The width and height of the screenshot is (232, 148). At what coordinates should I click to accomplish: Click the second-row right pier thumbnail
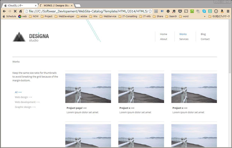194,136
